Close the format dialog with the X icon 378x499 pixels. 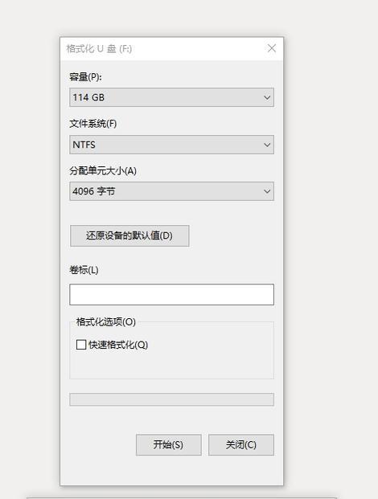pyautogui.click(x=272, y=48)
